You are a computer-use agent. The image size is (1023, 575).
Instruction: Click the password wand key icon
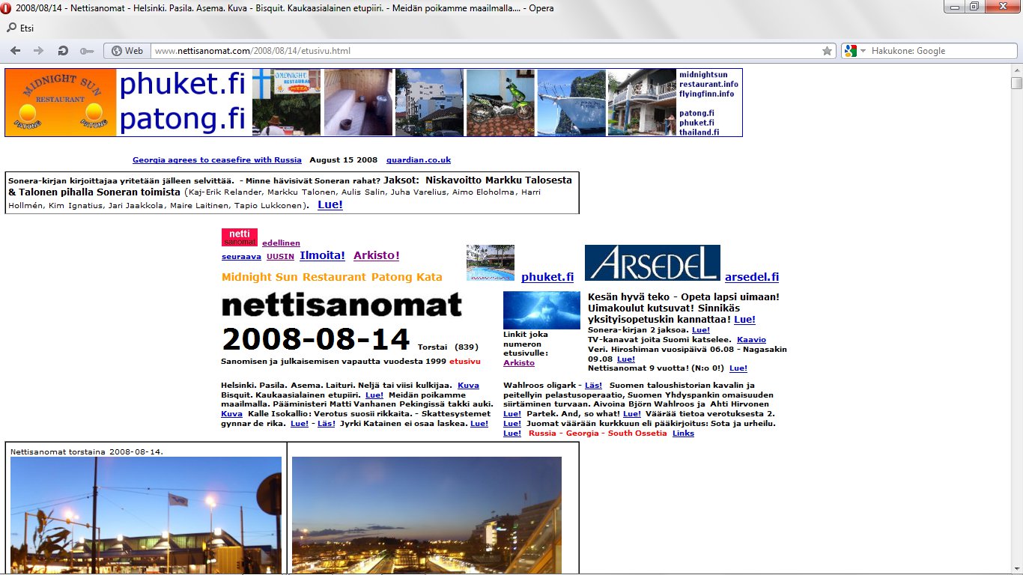tap(86, 51)
